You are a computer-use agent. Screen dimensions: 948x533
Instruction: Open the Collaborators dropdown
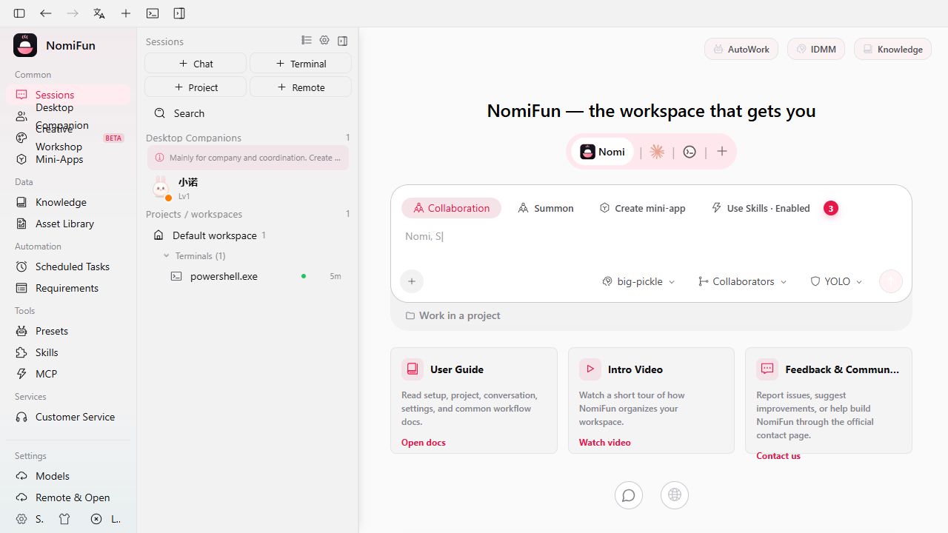[x=743, y=281]
